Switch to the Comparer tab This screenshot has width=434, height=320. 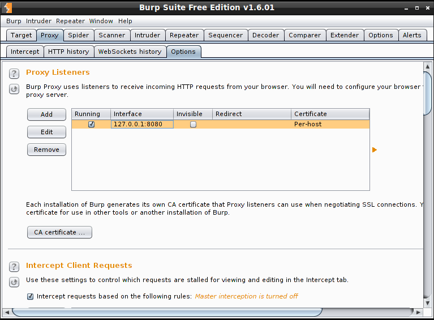tap(305, 35)
